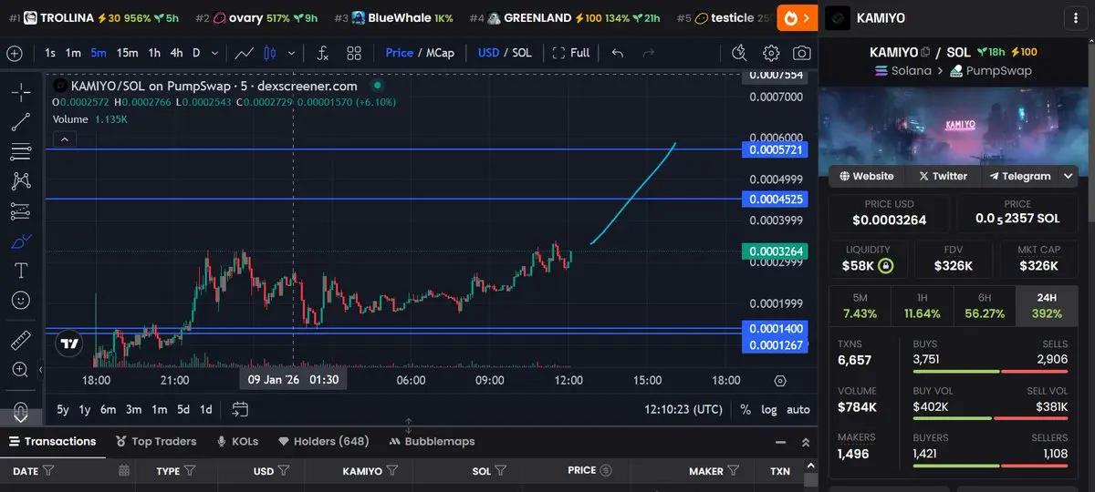Toggle Full screen chart mode
The height and width of the screenshot is (492, 1095).
pos(571,53)
